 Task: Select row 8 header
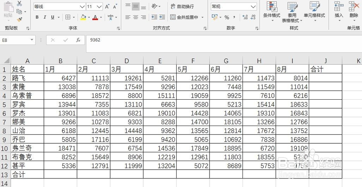click(x=5, y=131)
